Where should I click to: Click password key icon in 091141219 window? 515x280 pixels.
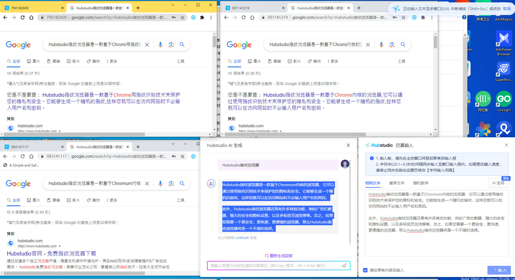[x=395, y=17]
